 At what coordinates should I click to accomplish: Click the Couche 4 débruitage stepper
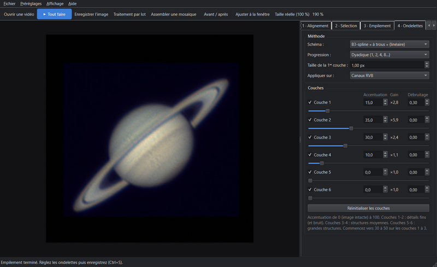click(x=427, y=155)
